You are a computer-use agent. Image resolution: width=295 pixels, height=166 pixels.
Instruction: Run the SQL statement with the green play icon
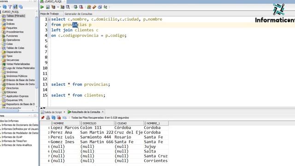click(x=42, y=7)
